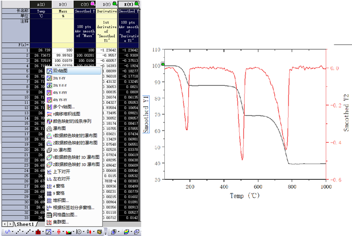Expand the line+symbol dropdown arrow
This screenshot has width=352, height=236.
tap(33, 232)
